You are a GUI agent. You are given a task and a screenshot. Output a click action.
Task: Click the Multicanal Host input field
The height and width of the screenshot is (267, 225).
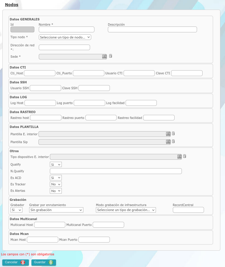pyautogui.click(x=50, y=225)
